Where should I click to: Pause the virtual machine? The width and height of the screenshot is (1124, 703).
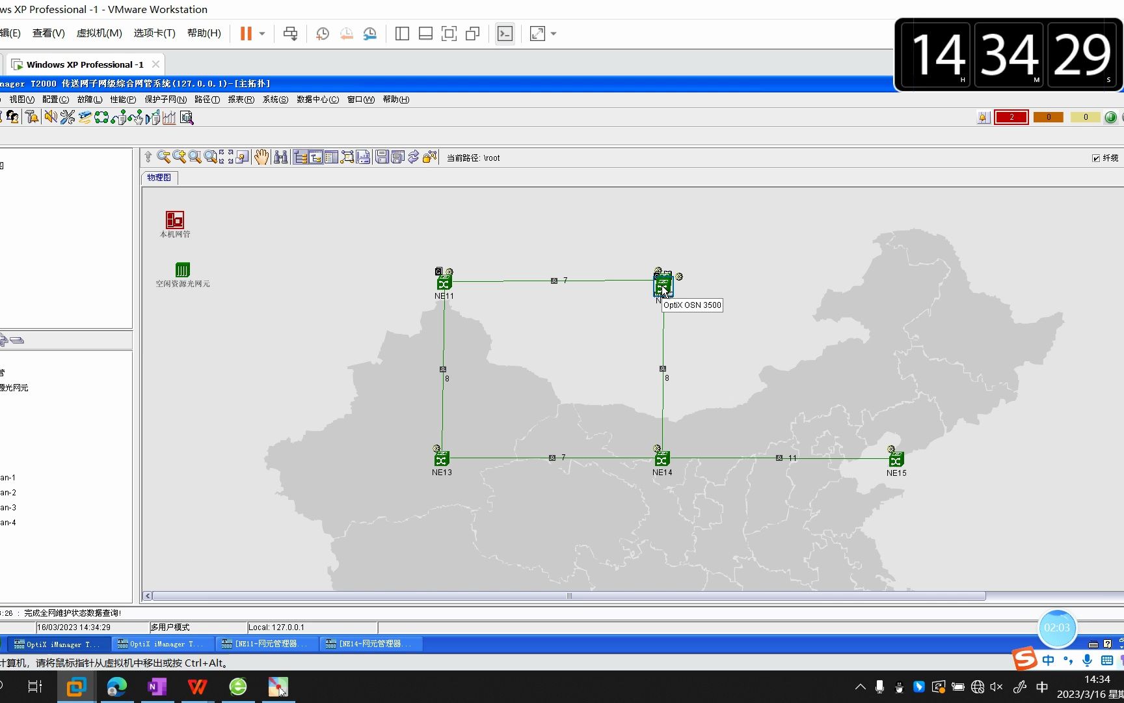(246, 33)
